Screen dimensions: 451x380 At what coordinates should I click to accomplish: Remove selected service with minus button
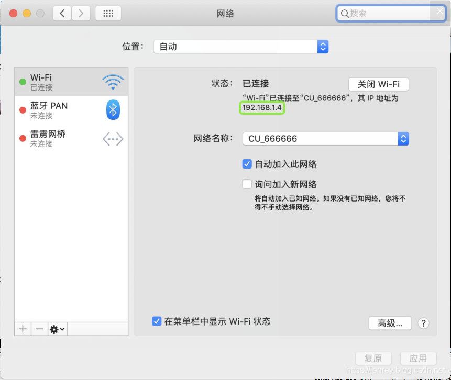click(x=39, y=329)
